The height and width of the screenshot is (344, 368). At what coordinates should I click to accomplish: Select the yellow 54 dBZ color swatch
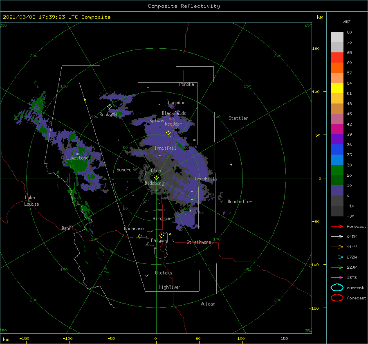point(337,88)
